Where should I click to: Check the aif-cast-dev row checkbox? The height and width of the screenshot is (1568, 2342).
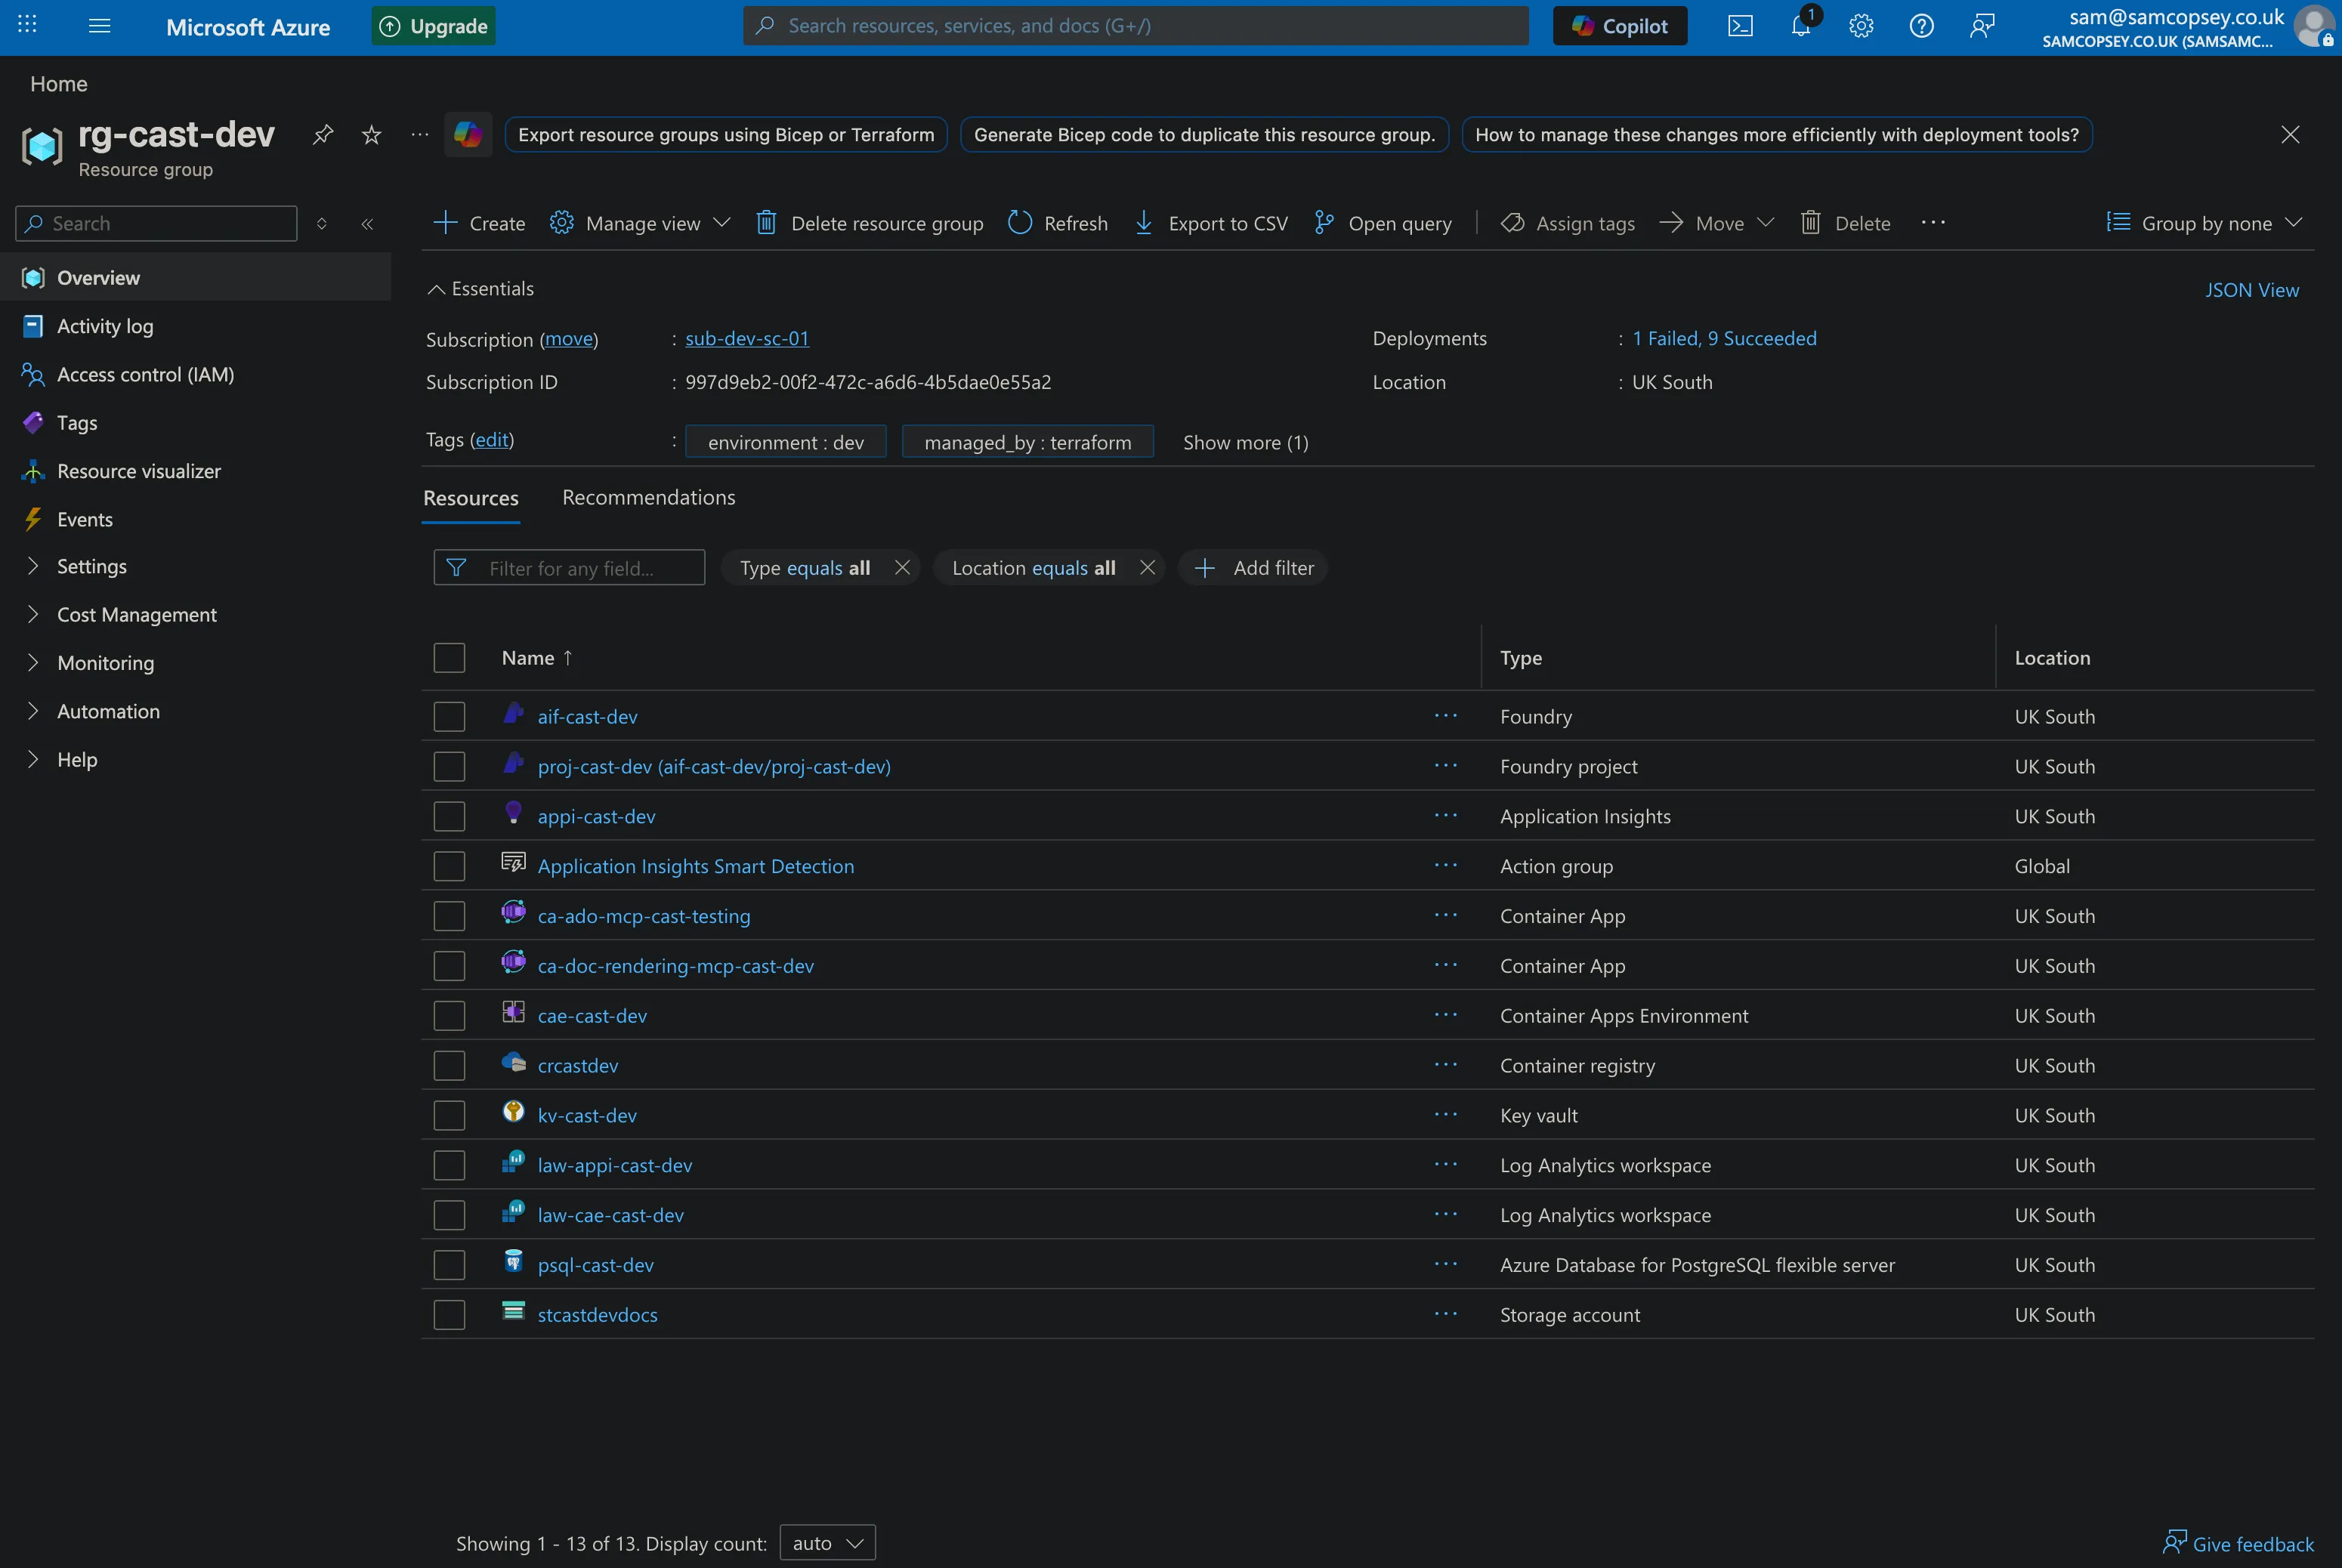click(x=449, y=716)
